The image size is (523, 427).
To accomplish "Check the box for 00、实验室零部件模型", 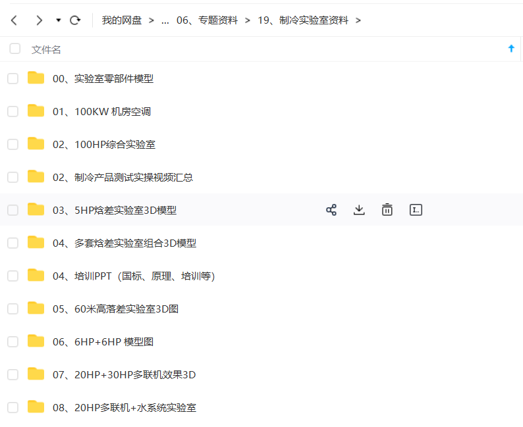I will (13, 78).
